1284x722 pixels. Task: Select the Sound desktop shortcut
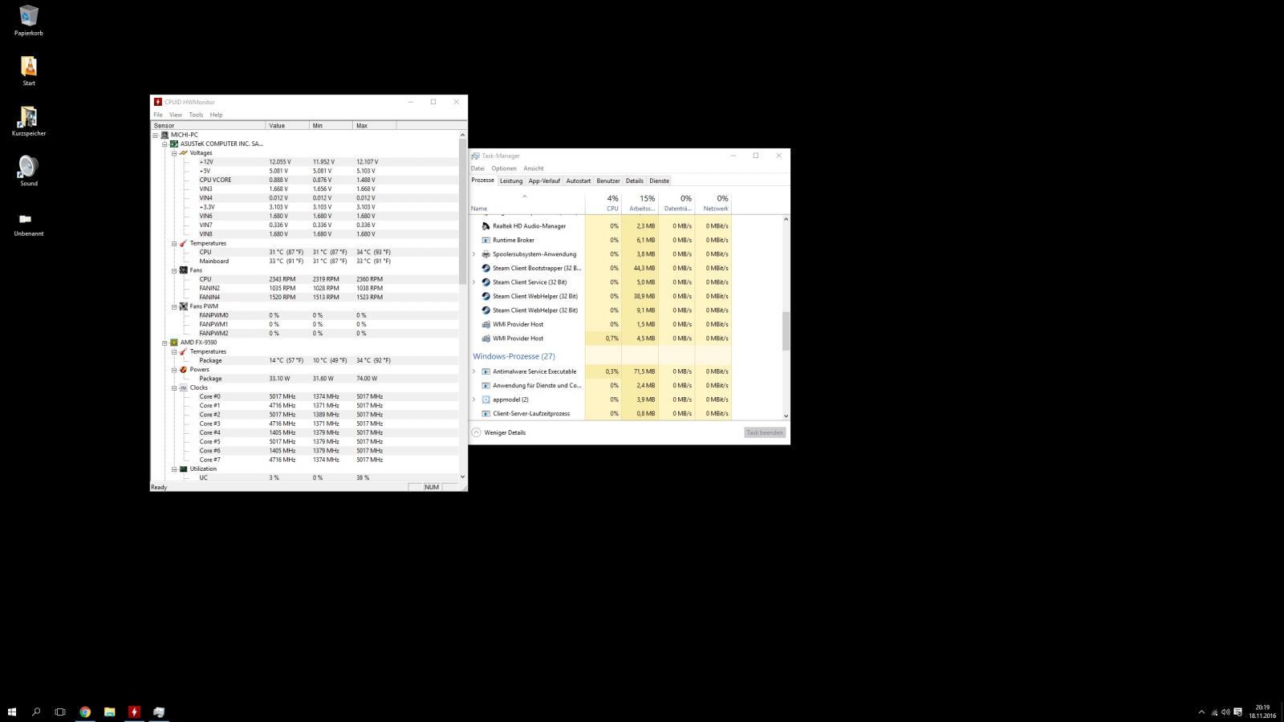click(x=28, y=171)
